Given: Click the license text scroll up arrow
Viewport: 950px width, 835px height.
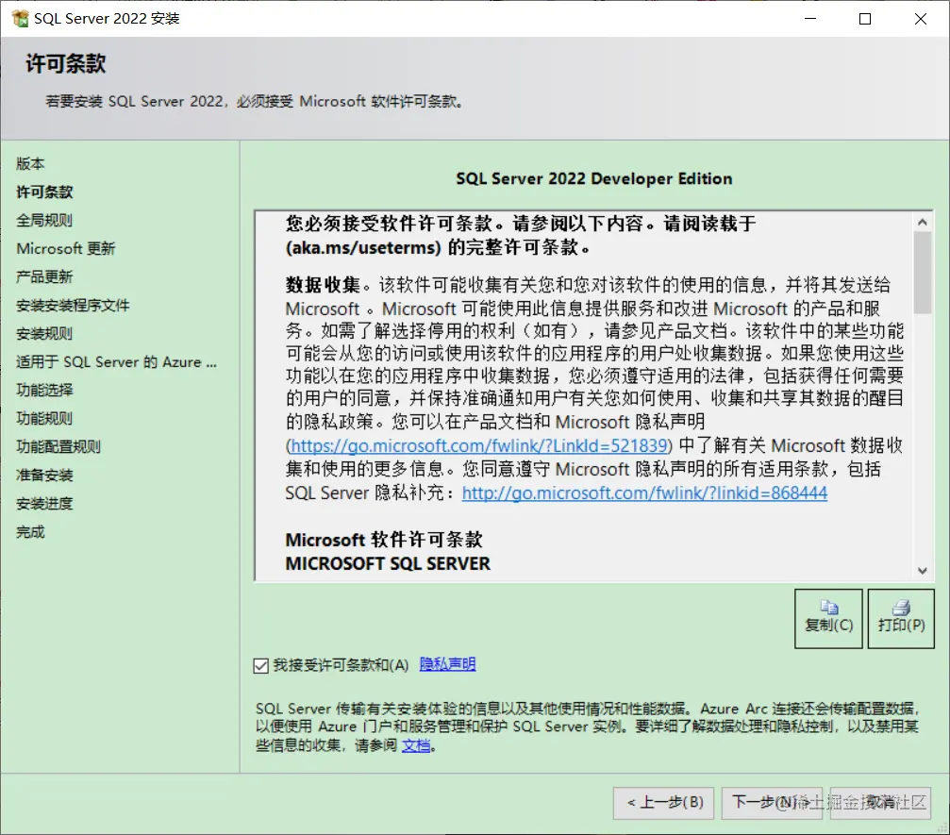Looking at the screenshot, I should [x=922, y=222].
